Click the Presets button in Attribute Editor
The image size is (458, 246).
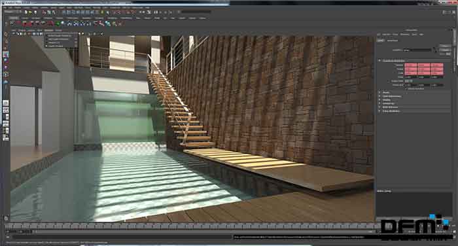[444, 50]
